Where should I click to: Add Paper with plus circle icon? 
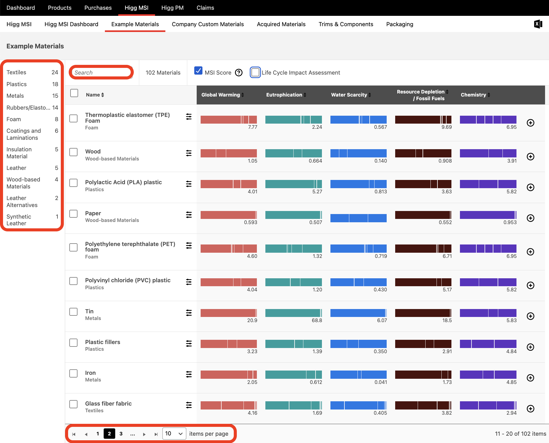[530, 218]
